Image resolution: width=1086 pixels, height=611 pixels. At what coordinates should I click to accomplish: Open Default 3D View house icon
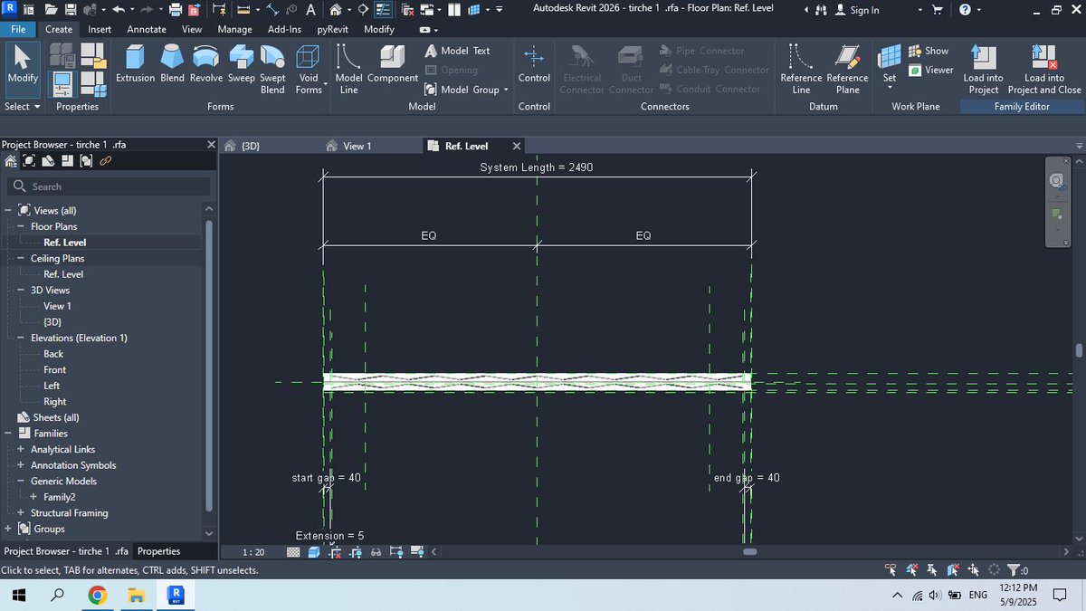point(336,10)
